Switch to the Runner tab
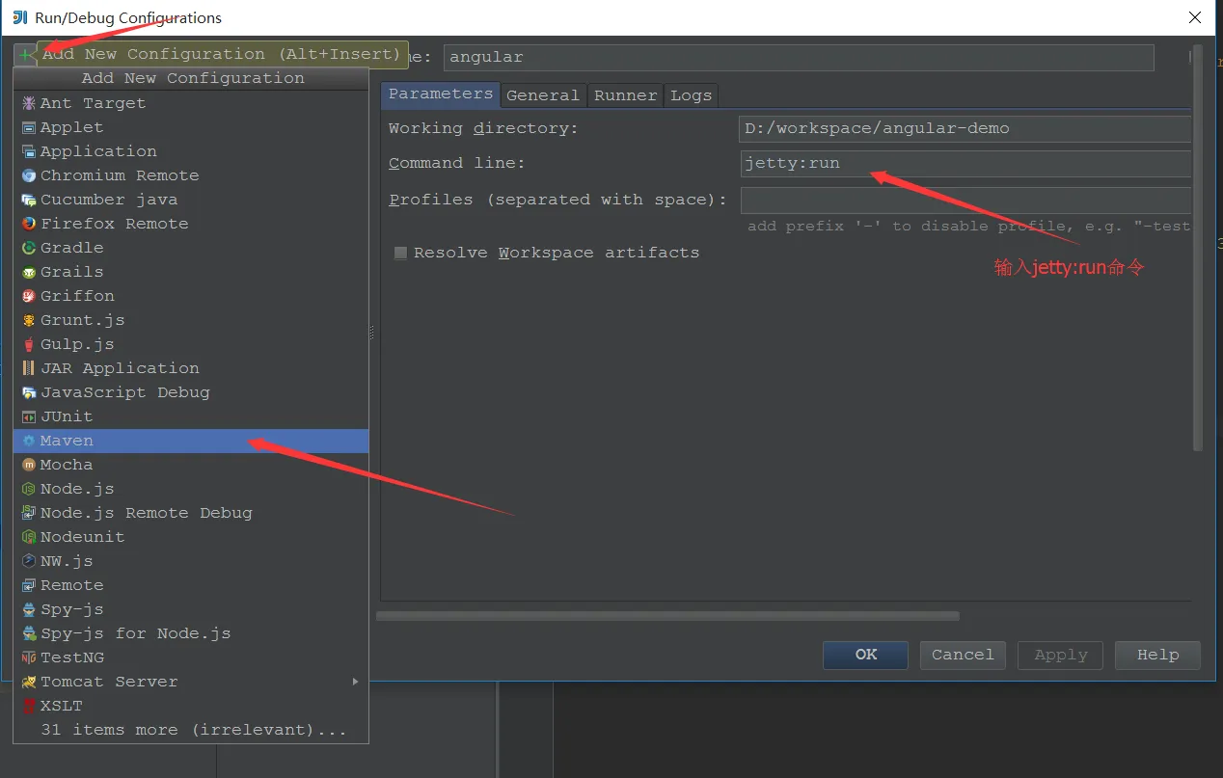 point(626,94)
